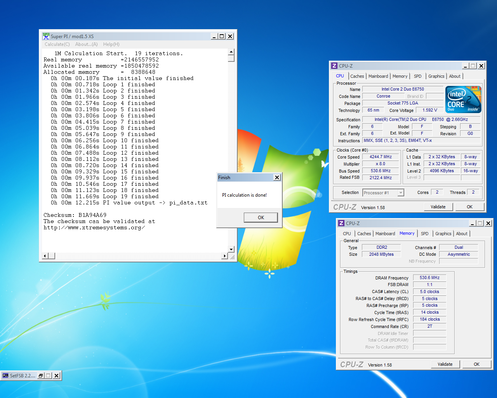Click the DRAM Frequency value 530.6 MHz
The height and width of the screenshot is (398, 497).
(x=429, y=278)
